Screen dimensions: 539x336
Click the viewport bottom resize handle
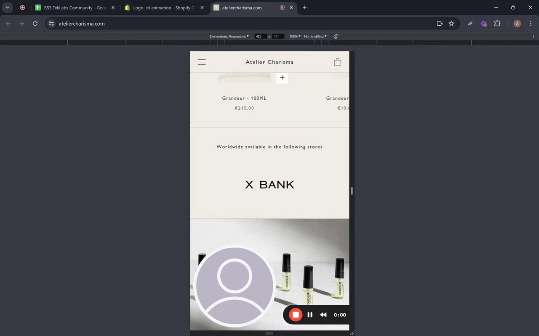pyautogui.click(x=269, y=333)
